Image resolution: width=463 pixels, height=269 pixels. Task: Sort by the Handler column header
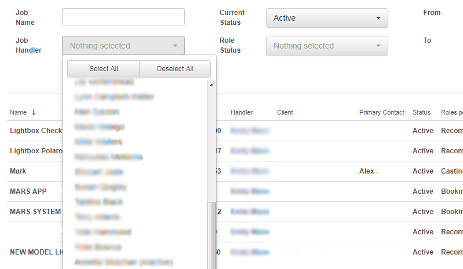pos(242,112)
